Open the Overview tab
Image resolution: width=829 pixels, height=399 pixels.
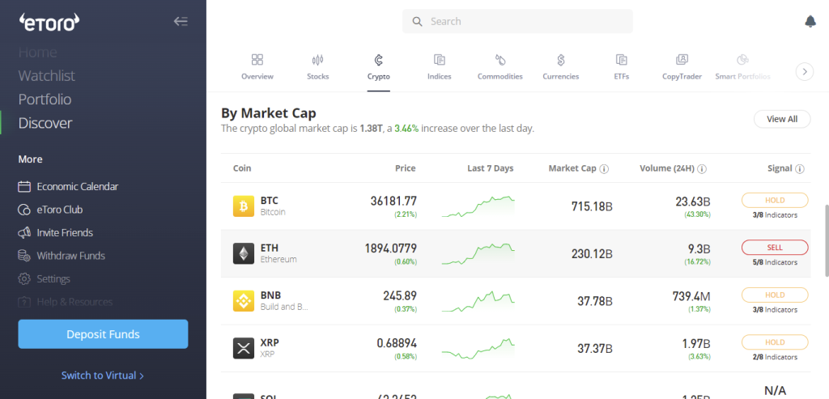pos(257,76)
